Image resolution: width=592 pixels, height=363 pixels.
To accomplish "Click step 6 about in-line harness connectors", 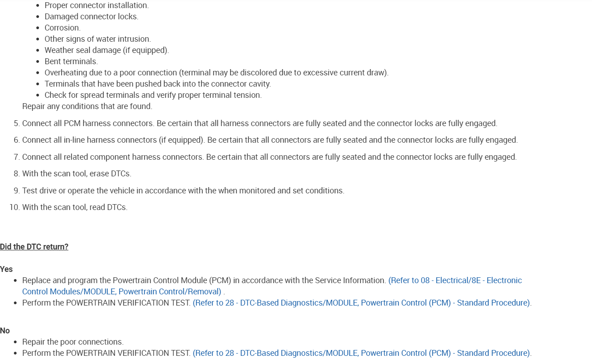I will [270, 140].
